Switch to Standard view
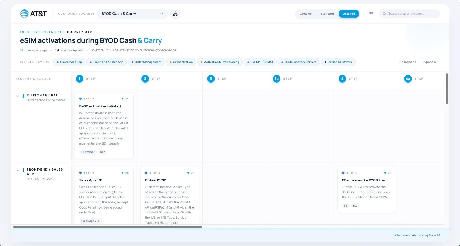 pyautogui.click(x=327, y=14)
